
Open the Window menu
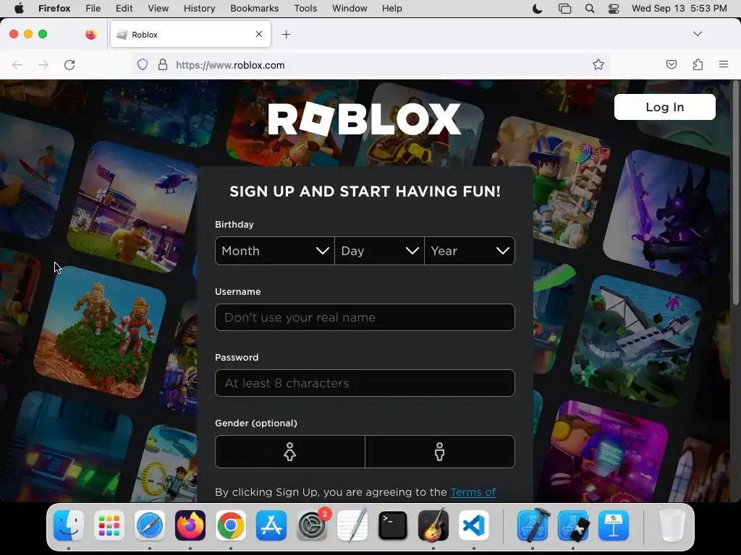coord(350,9)
